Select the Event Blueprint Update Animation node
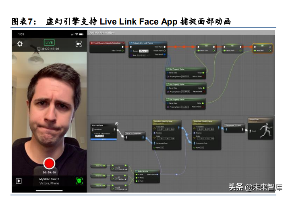 pyautogui.click(x=108, y=47)
